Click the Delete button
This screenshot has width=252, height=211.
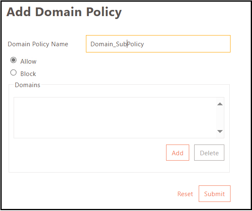[x=209, y=153]
